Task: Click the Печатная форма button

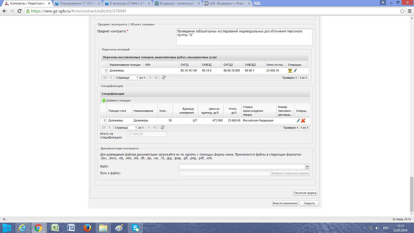Action: (305, 193)
